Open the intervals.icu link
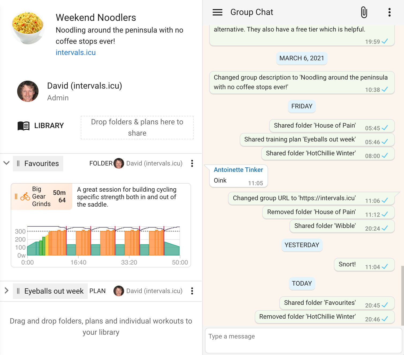 click(x=75, y=52)
